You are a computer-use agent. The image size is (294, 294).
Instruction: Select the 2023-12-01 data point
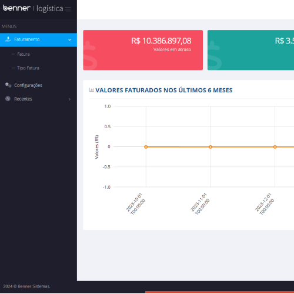pyautogui.click(x=275, y=147)
